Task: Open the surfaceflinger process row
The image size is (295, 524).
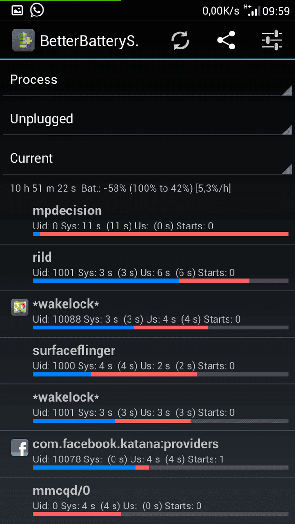Action: [147, 360]
